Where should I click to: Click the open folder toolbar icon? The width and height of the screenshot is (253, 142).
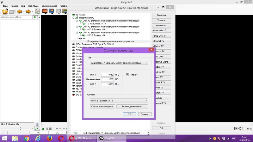[x=5, y=11]
